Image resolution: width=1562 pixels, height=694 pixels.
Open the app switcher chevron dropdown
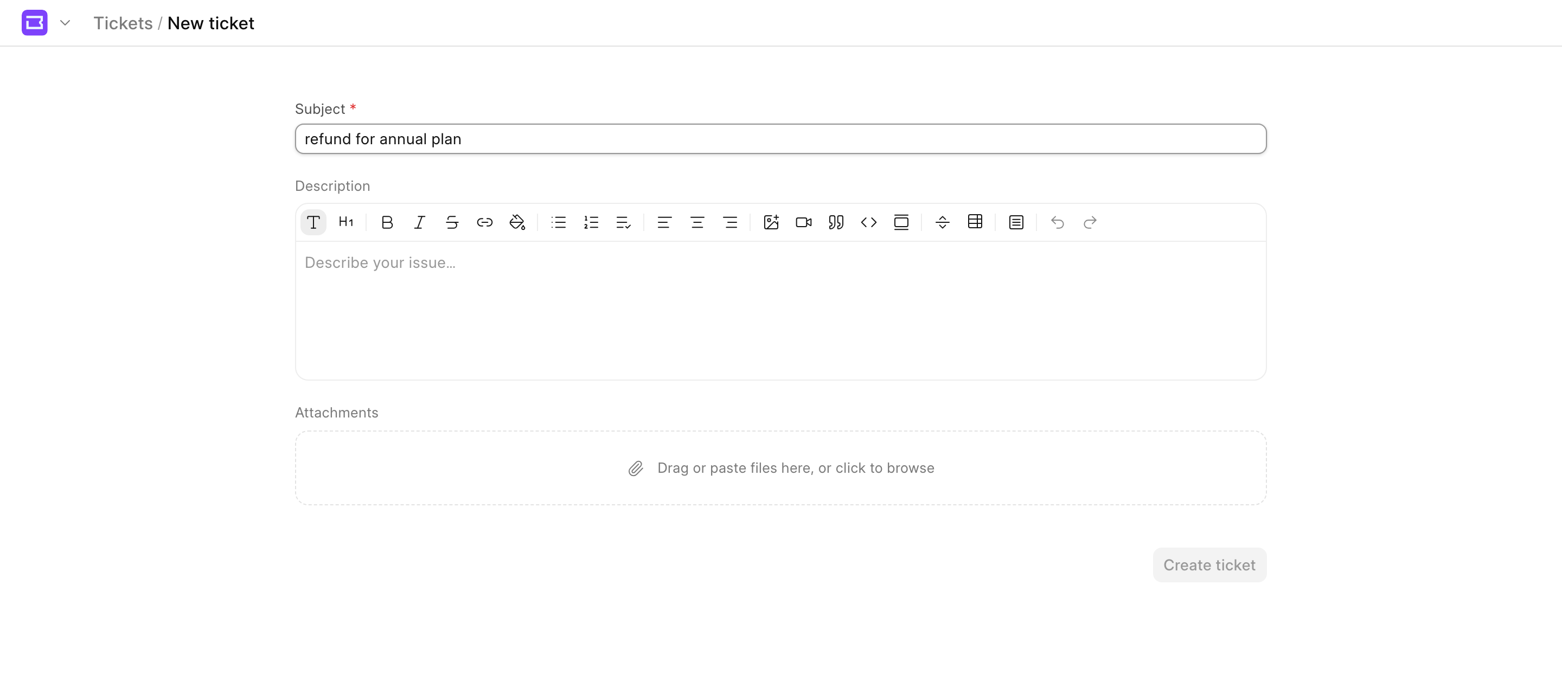pos(66,23)
